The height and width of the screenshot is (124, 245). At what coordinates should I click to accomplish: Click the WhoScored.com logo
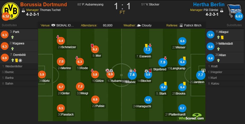click(x=191, y=117)
